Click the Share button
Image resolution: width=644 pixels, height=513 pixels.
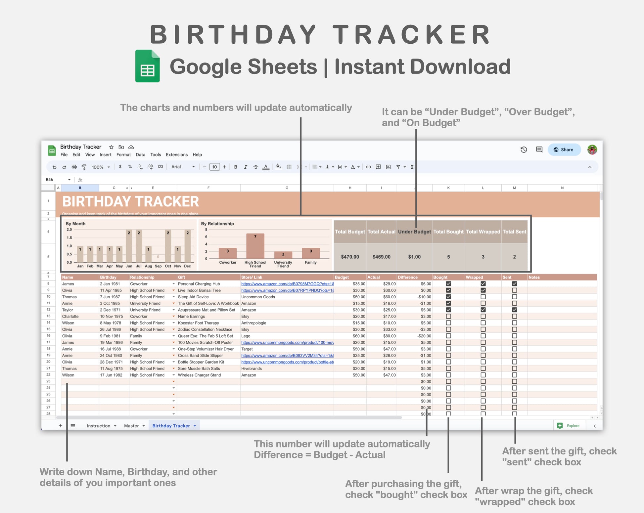[x=564, y=150]
